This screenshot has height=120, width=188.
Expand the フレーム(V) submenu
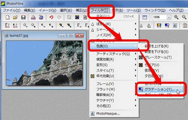point(114,84)
